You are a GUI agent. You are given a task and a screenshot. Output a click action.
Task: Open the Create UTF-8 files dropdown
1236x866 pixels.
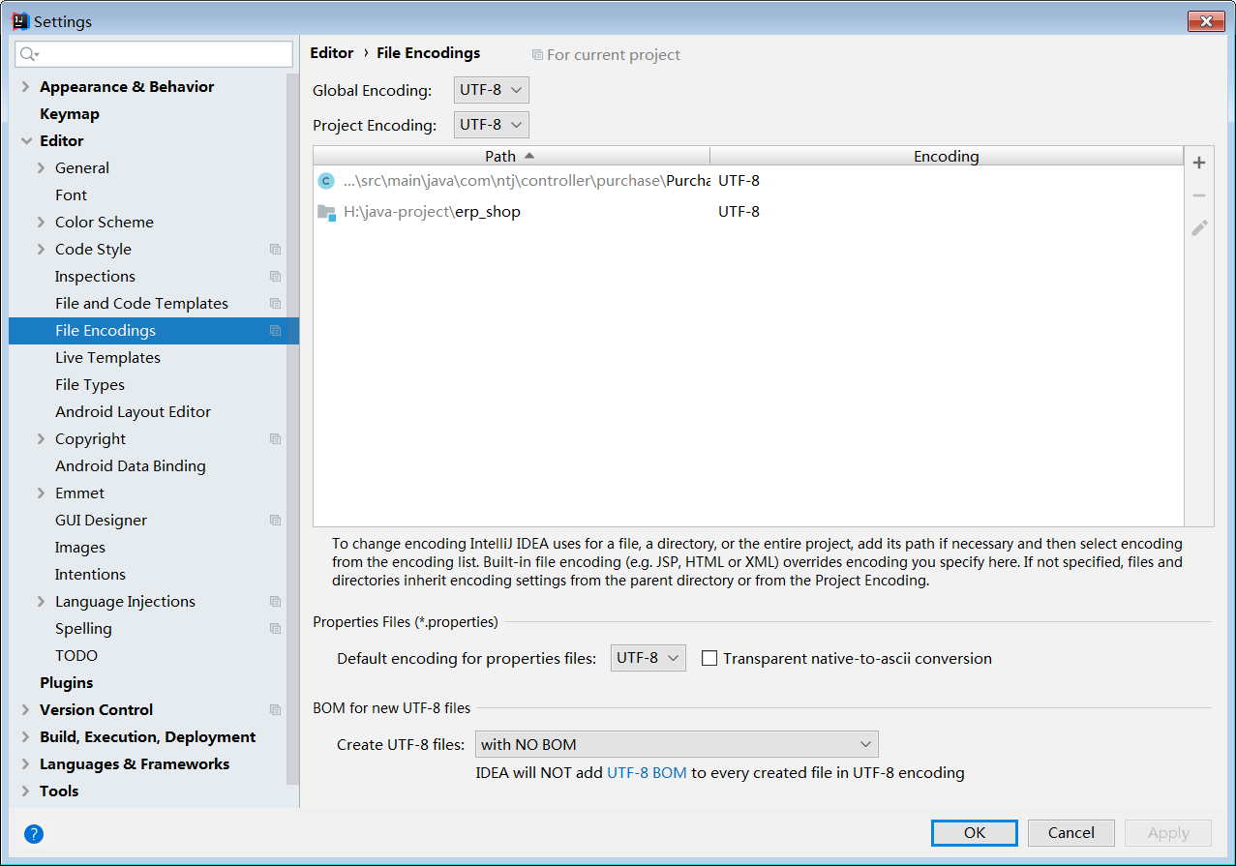click(678, 744)
